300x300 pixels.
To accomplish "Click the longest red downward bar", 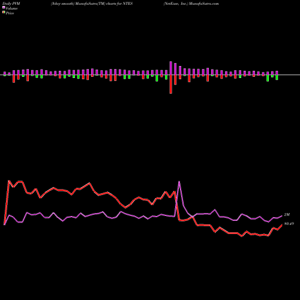I will (171, 84).
